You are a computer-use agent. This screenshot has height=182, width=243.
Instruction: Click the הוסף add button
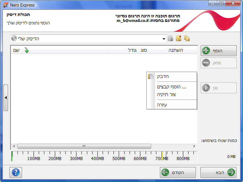point(219,50)
